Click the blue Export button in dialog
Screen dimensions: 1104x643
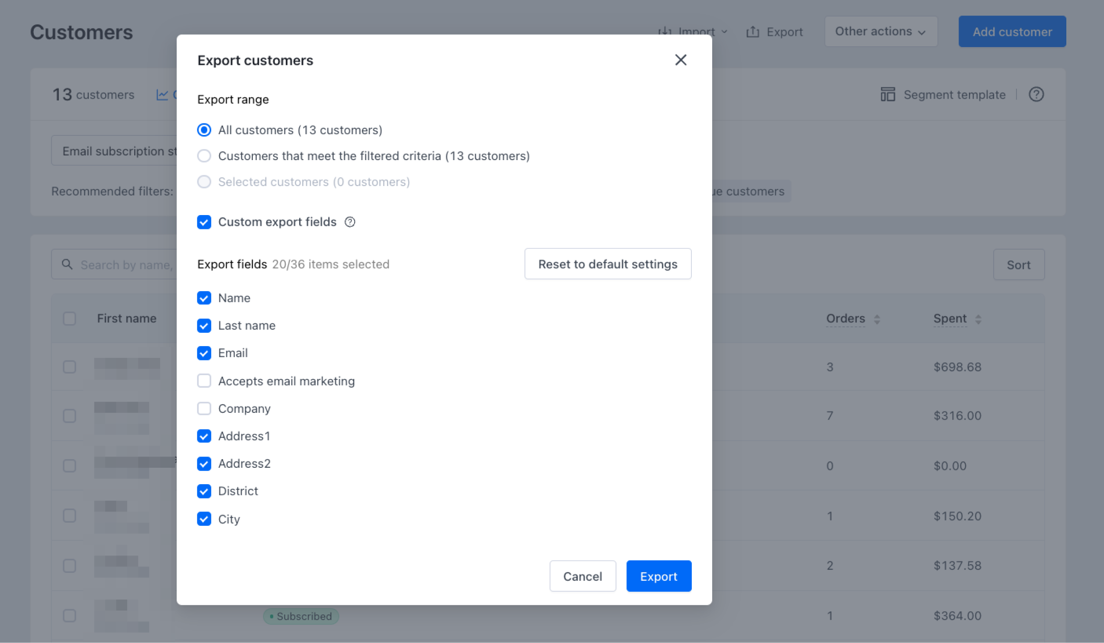[658, 576]
